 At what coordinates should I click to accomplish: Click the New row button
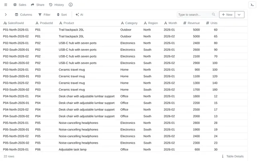[227, 14]
